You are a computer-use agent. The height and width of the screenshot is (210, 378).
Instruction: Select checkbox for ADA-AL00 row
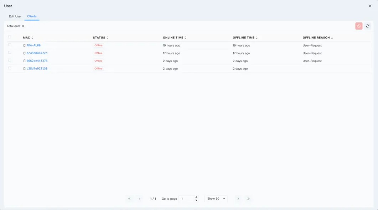10,45
